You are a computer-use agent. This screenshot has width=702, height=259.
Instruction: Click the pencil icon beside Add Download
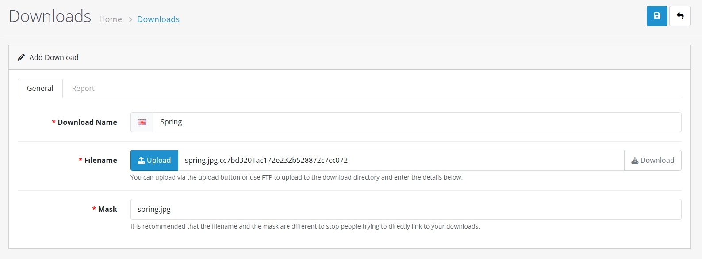pyautogui.click(x=21, y=57)
